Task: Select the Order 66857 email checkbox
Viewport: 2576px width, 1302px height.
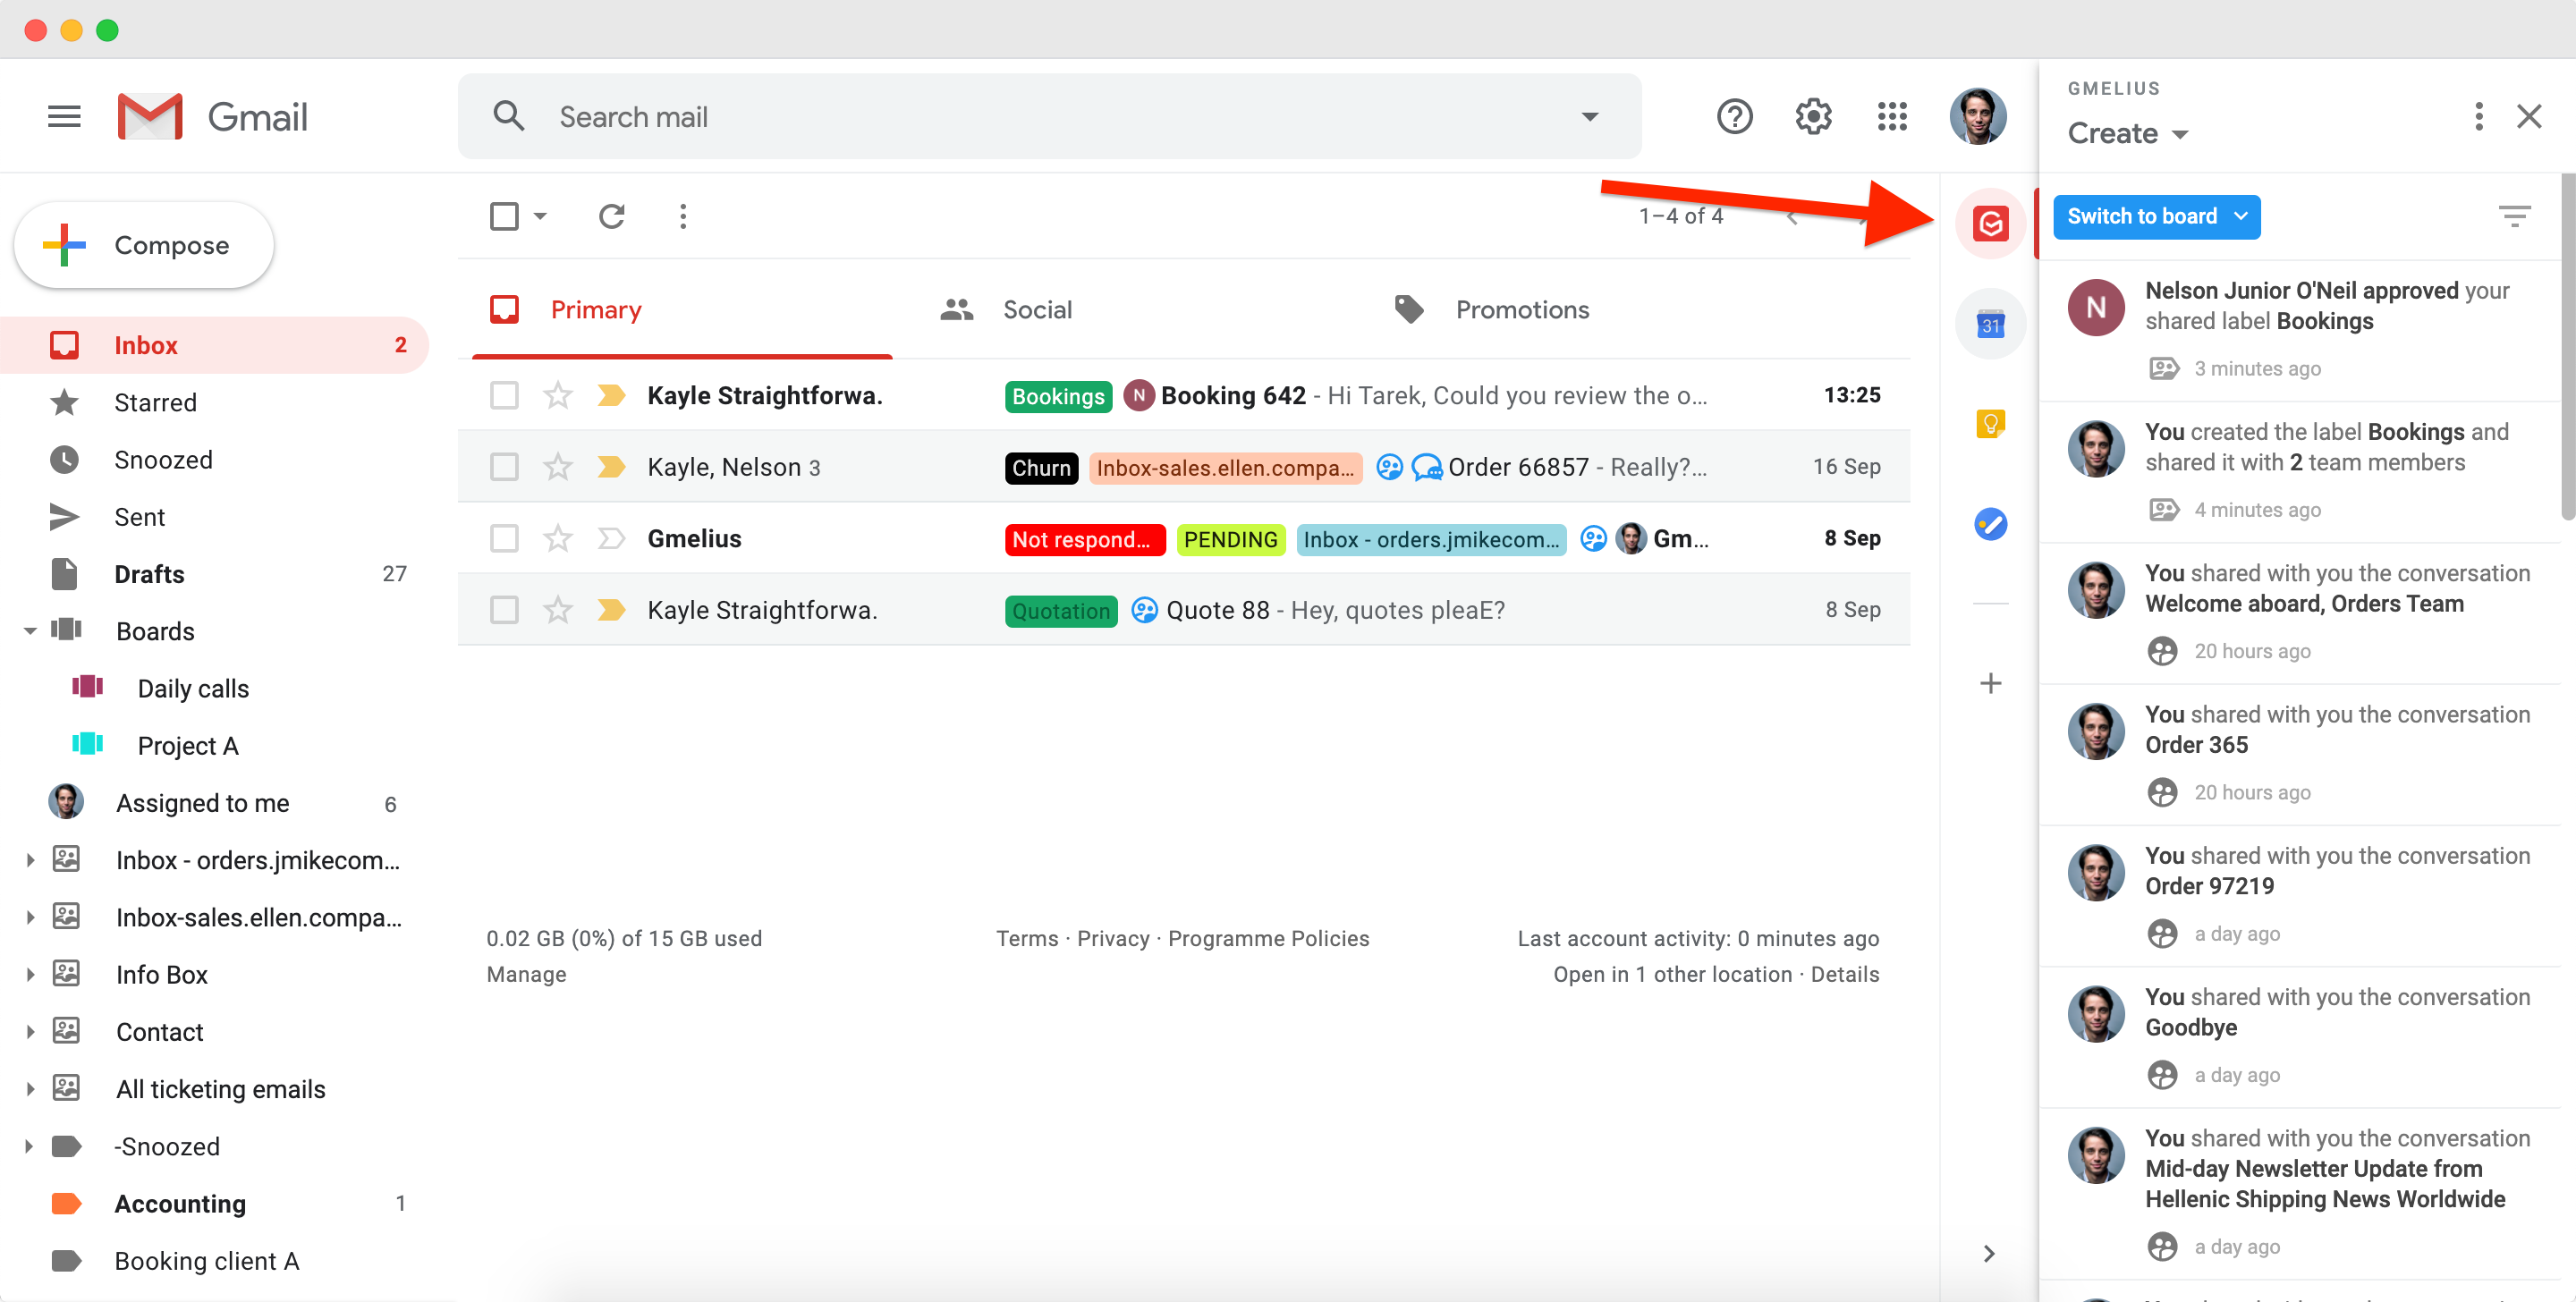Action: (x=504, y=466)
